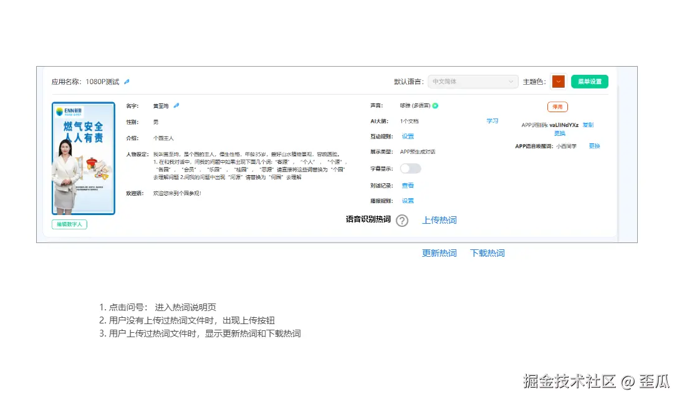682x402 pixels.
Task: Click 更新热词
Action: [439, 253]
